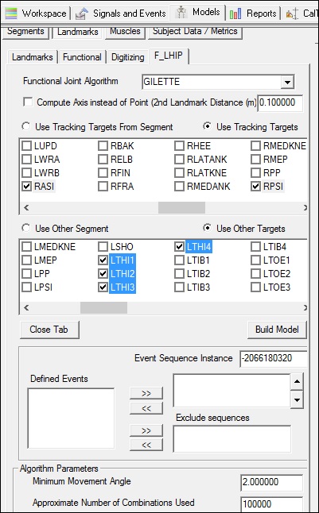Open the Signals and Events tab icon
319x513 pixels.
(82, 13)
